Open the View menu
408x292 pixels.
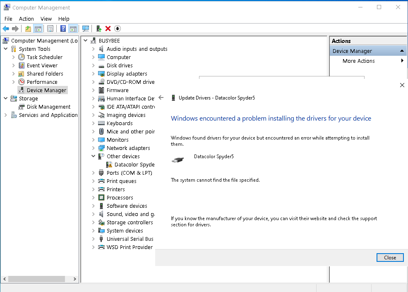click(x=46, y=19)
